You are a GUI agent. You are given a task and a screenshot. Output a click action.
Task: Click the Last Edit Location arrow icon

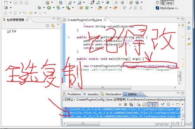[25, 13]
